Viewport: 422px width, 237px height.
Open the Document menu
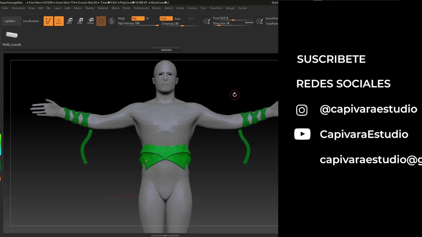(x=18, y=8)
